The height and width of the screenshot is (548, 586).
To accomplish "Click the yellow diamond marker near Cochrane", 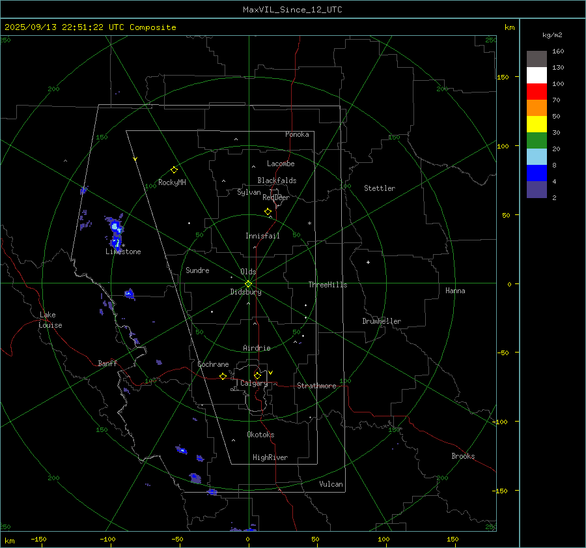I will pyautogui.click(x=223, y=377).
